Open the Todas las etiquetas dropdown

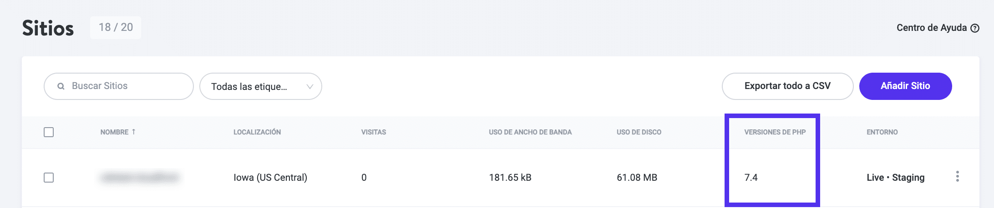click(x=255, y=86)
